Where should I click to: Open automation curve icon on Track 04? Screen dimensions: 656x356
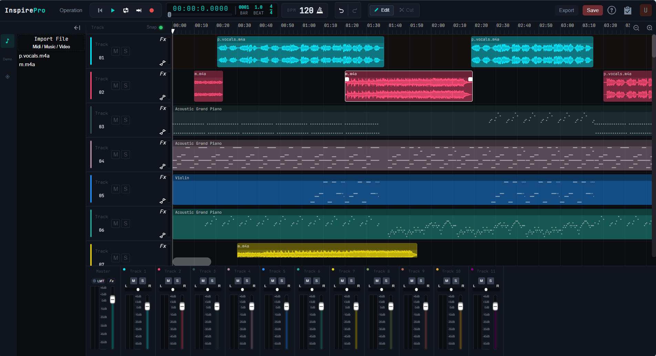tap(163, 166)
